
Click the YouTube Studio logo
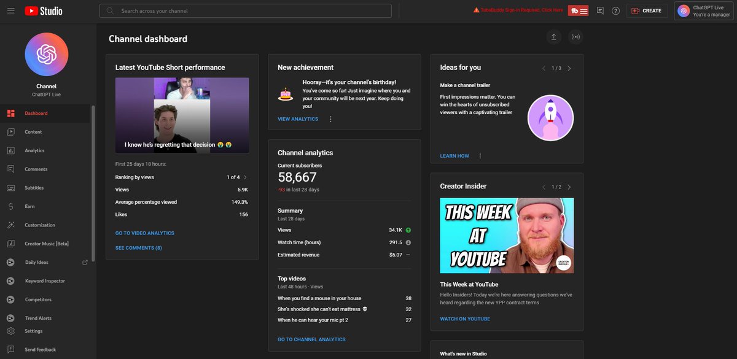tap(44, 10)
